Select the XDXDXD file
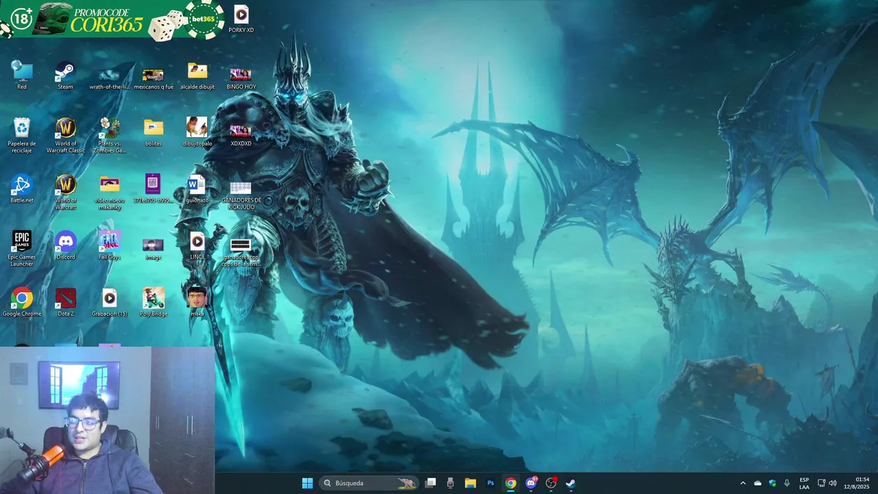 [241, 134]
